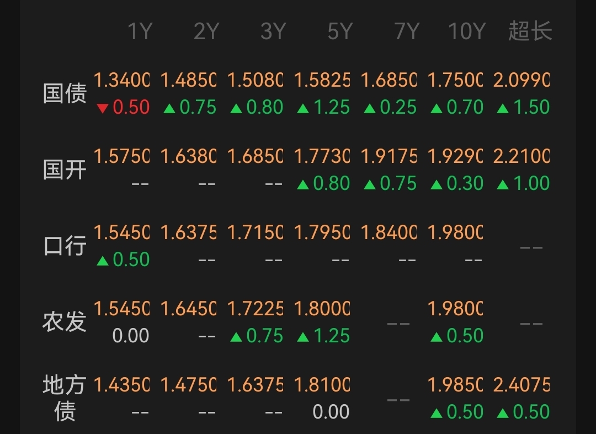Click the green up arrow beside 国债 超长 1.50

click(502, 108)
